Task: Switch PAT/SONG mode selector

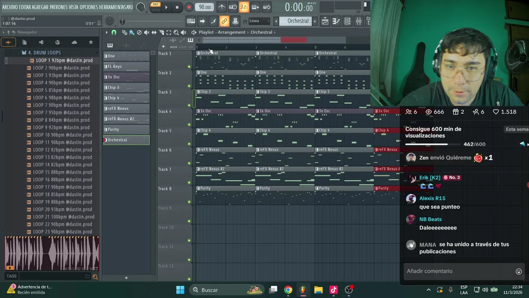Action: [x=155, y=7]
